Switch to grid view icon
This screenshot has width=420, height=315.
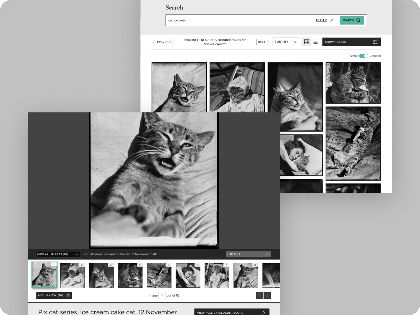coord(307,42)
